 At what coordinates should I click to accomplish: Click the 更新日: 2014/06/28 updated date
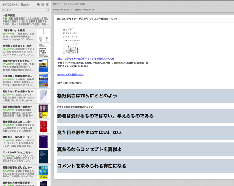pos(85,9)
